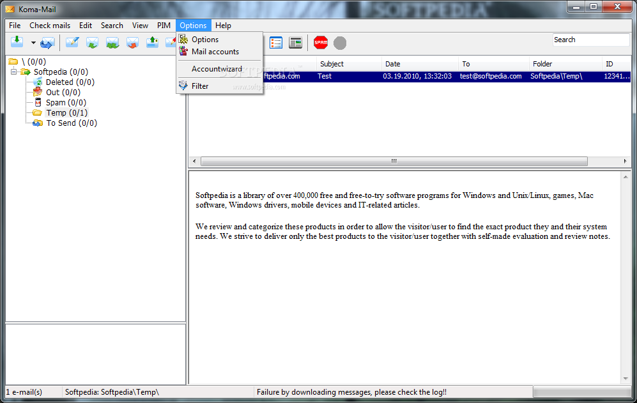The image size is (637, 403).
Task: Click the reply all icon with double green arrows
Action: coord(112,43)
